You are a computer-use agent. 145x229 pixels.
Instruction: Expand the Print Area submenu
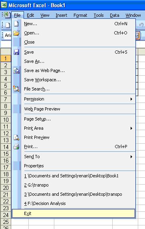[x=74, y=128]
